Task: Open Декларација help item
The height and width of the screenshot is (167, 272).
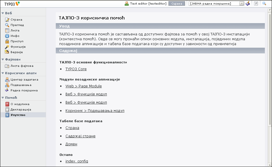Action: click(x=21, y=110)
